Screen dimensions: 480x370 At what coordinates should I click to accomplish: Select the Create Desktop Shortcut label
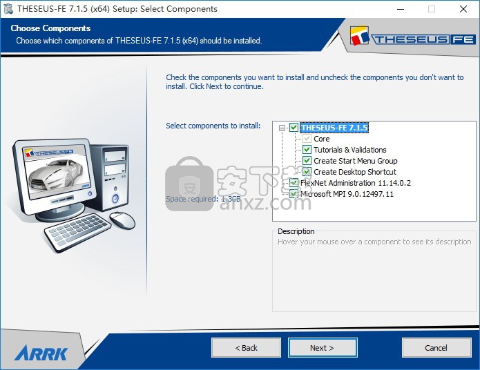(355, 172)
